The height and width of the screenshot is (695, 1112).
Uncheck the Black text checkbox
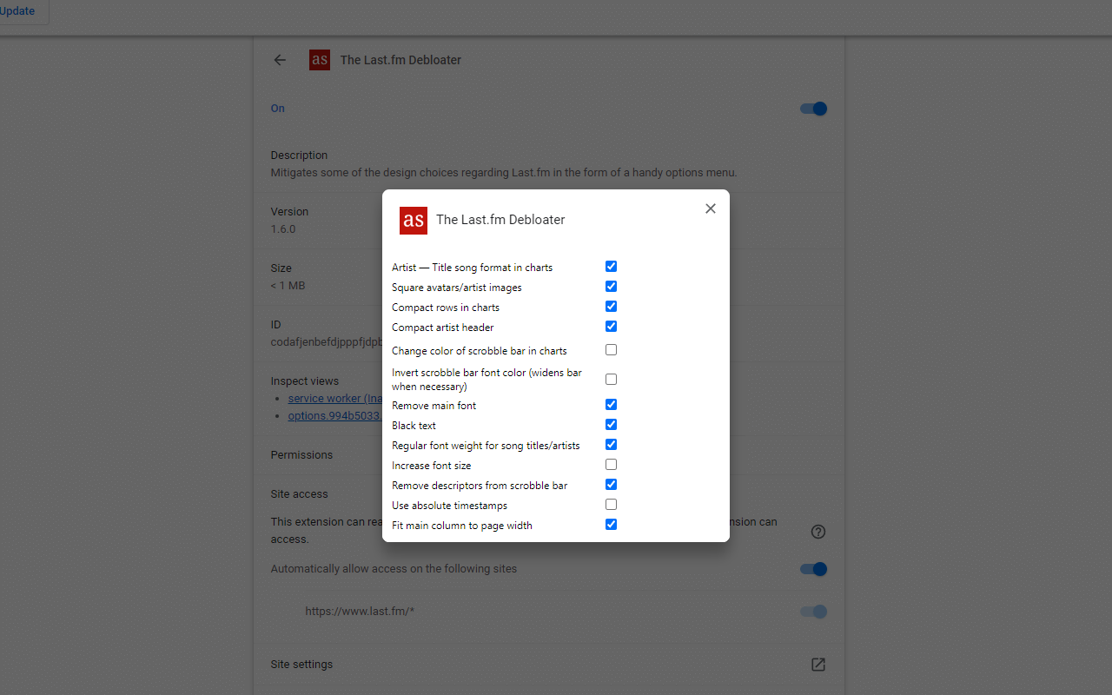(612, 425)
